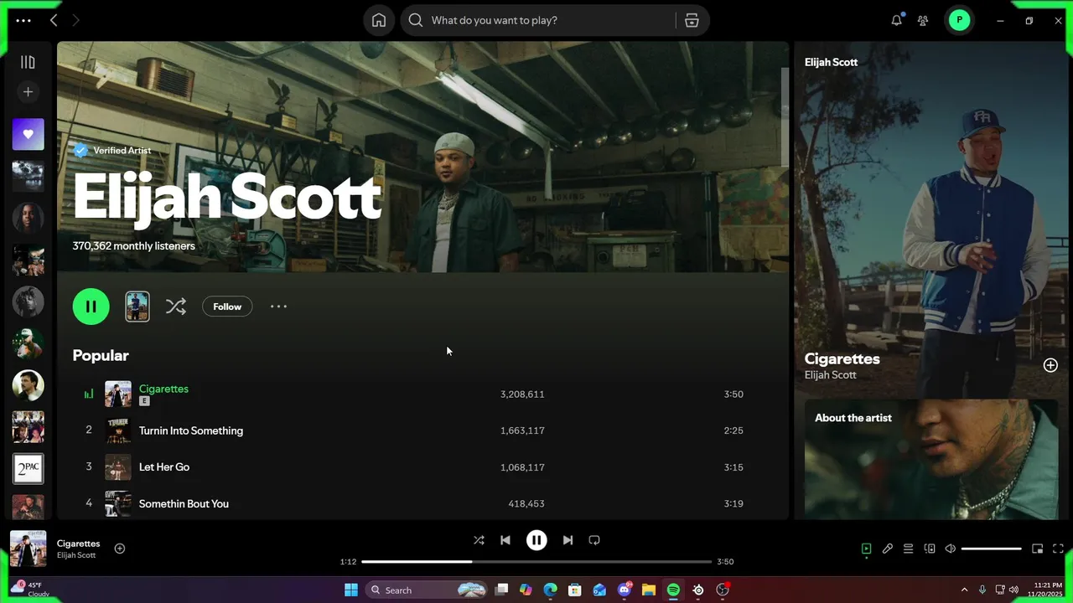Show hidden system tray icons
The width and height of the screenshot is (1073, 603).
point(964,590)
